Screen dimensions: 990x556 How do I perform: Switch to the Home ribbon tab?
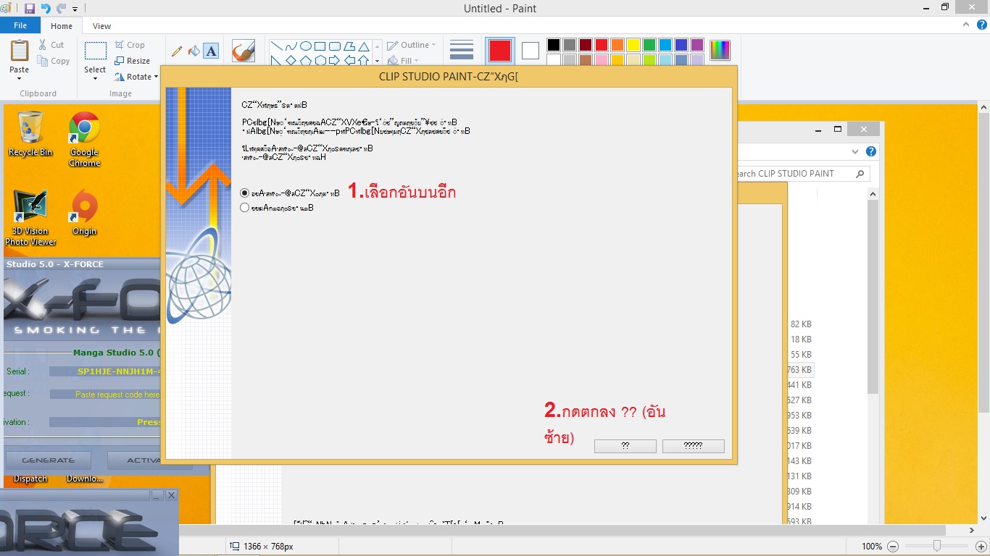[x=62, y=26]
